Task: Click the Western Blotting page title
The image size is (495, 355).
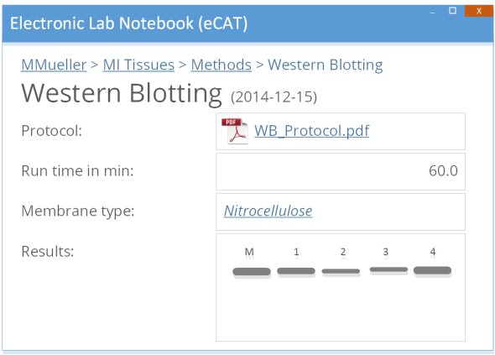Action: tap(122, 93)
